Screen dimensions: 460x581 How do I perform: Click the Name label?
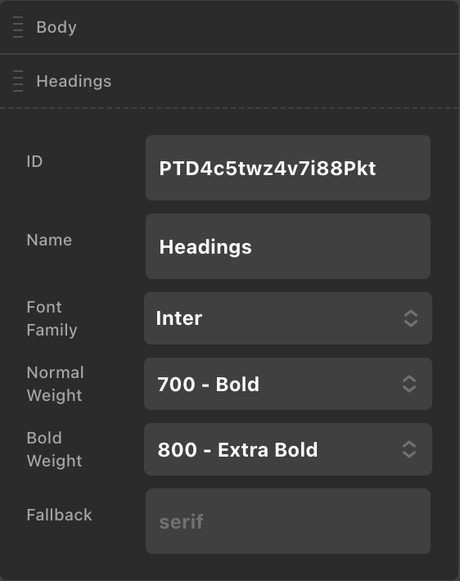(49, 240)
